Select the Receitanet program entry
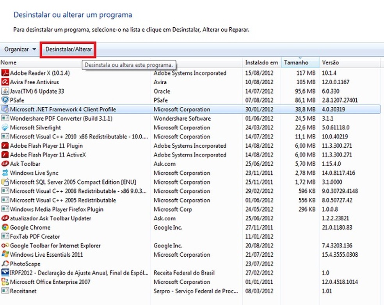This screenshot has height=305, width=384. coord(23,291)
